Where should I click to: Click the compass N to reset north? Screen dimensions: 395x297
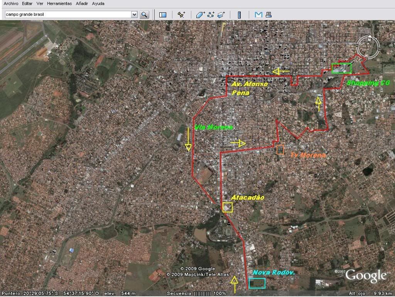pos(369,40)
